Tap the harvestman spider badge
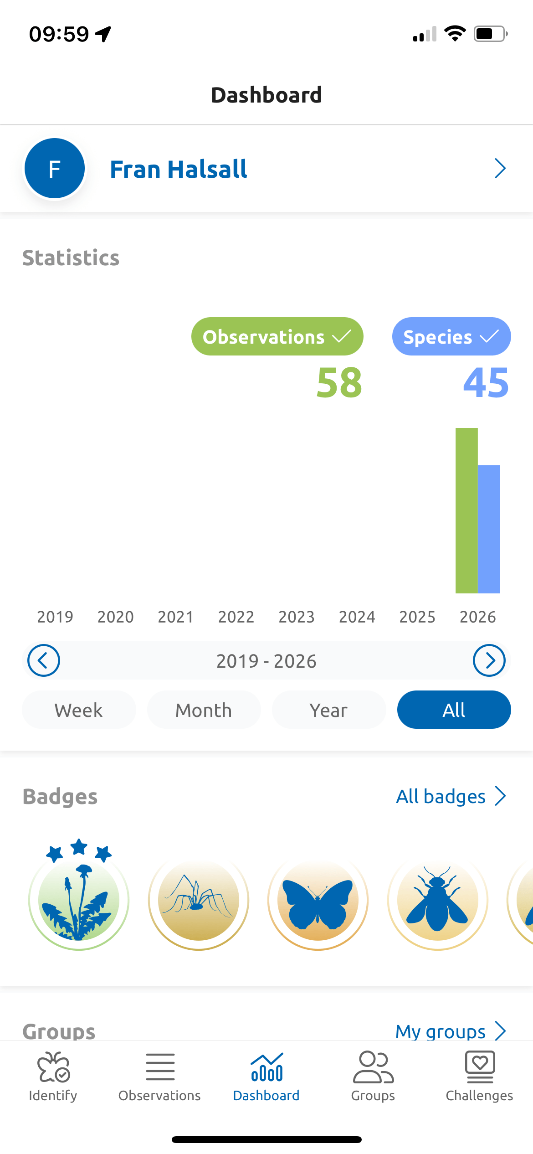 pos(199,900)
